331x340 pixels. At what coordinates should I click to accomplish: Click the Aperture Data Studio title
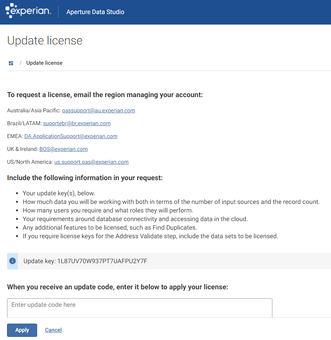coord(95,12)
